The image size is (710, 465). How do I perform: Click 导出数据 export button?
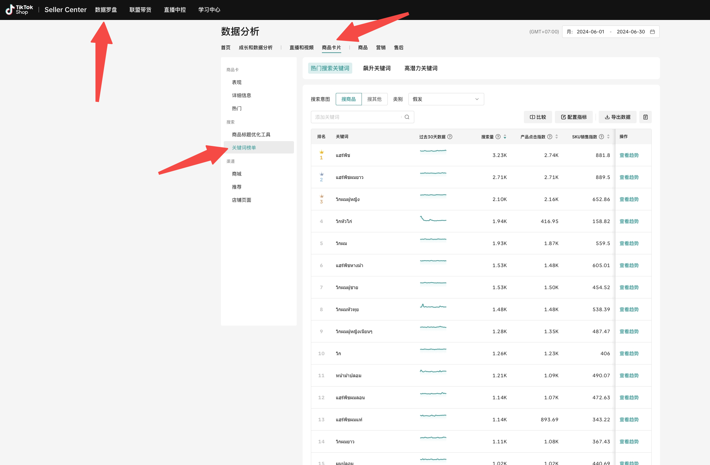(618, 117)
